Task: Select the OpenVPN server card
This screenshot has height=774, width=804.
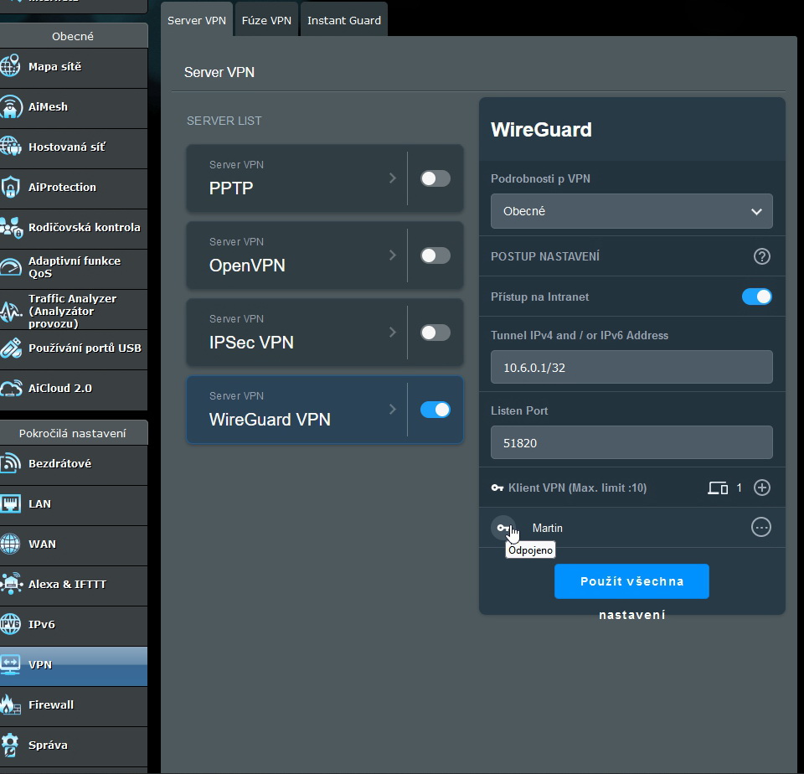Action: point(325,255)
